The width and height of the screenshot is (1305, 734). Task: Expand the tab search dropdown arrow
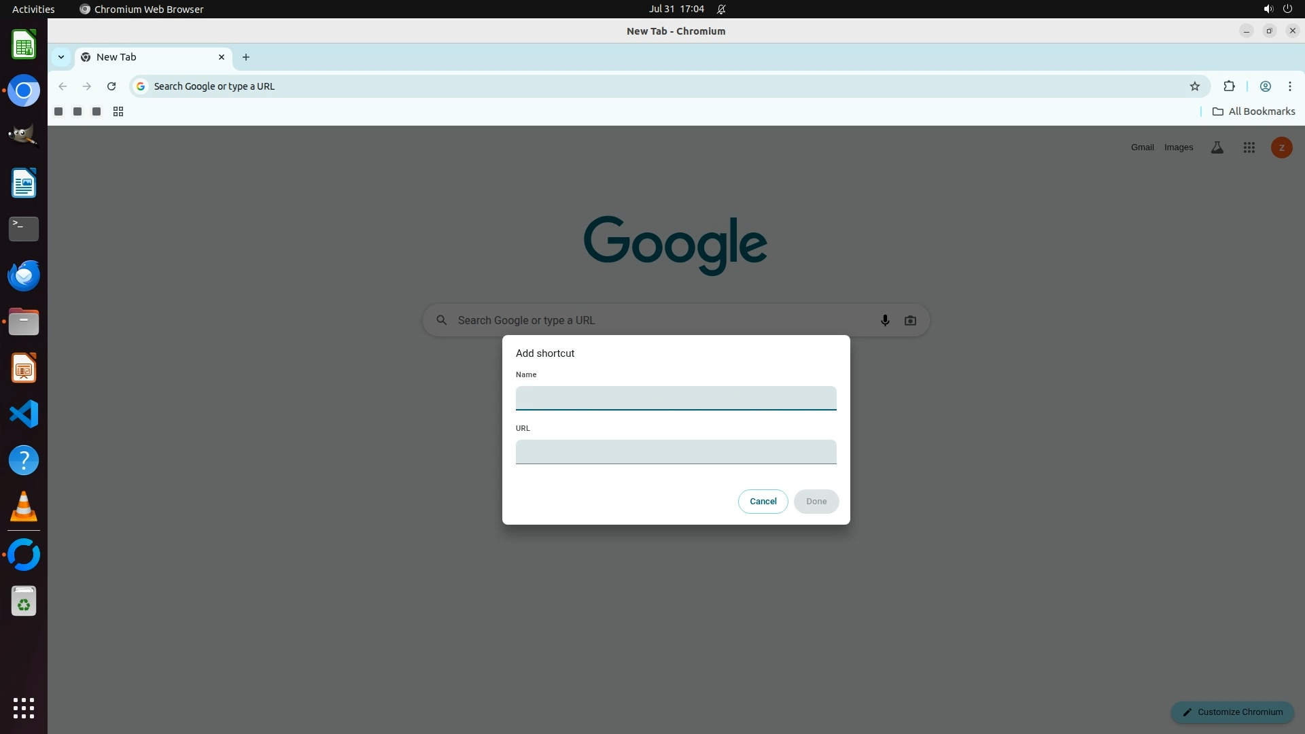click(x=61, y=57)
